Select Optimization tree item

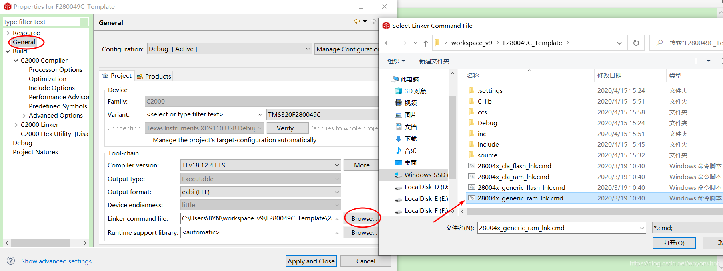point(48,79)
